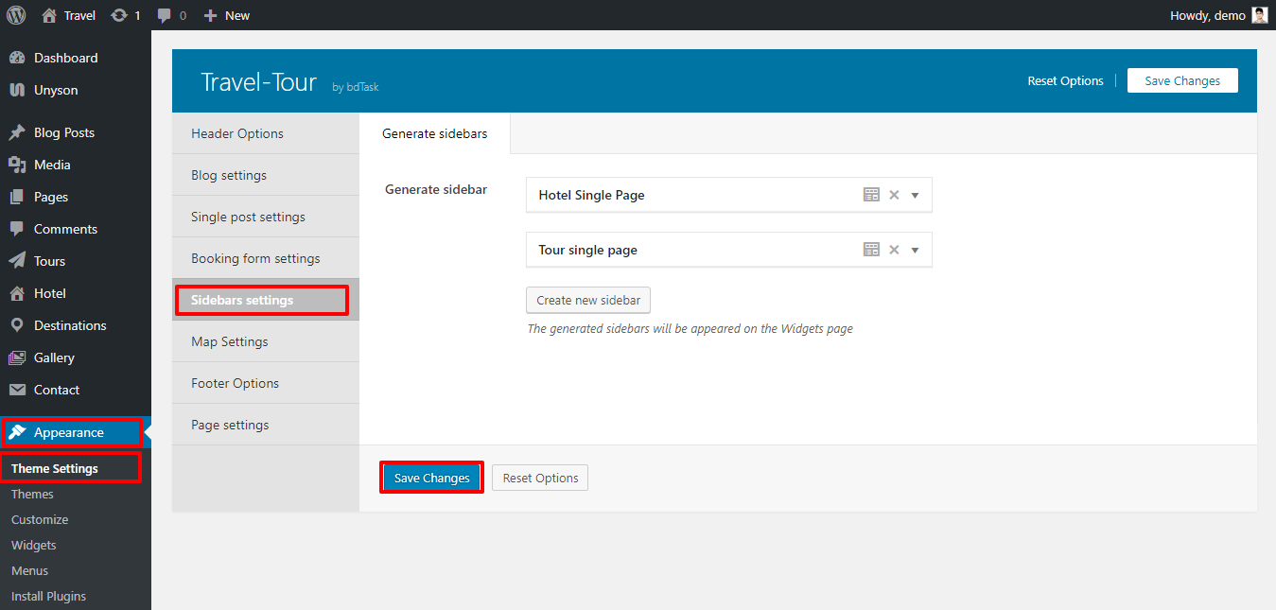The width and height of the screenshot is (1276, 610).
Task: Open Widgets submenu item
Action: tap(34, 545)
